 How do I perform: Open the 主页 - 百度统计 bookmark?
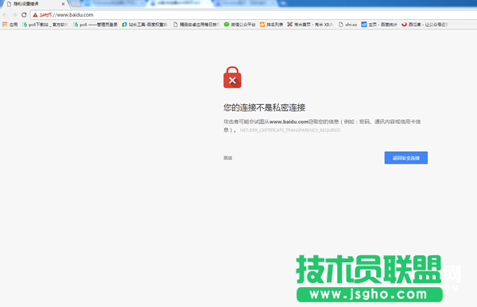coord(379,25)
